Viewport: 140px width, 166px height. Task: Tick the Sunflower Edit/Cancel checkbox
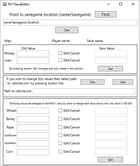[60, 135]
